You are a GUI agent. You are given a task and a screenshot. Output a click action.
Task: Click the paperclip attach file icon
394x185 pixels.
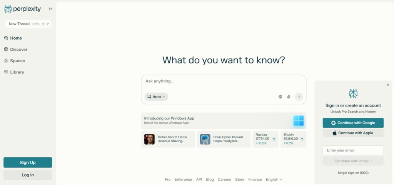pos(289,97)
